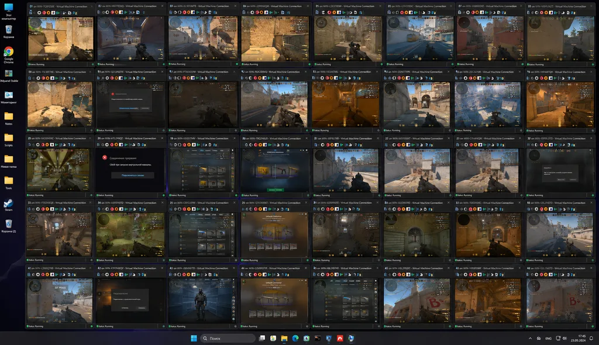Click the green Reset icon in VM 03 toolbar

(x=198, y=12)
